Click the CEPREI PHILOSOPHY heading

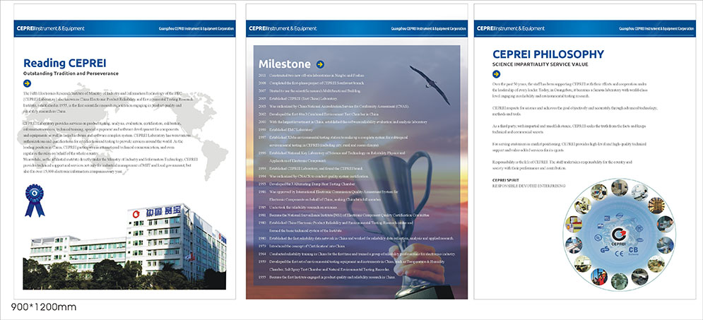coord(548,54)
